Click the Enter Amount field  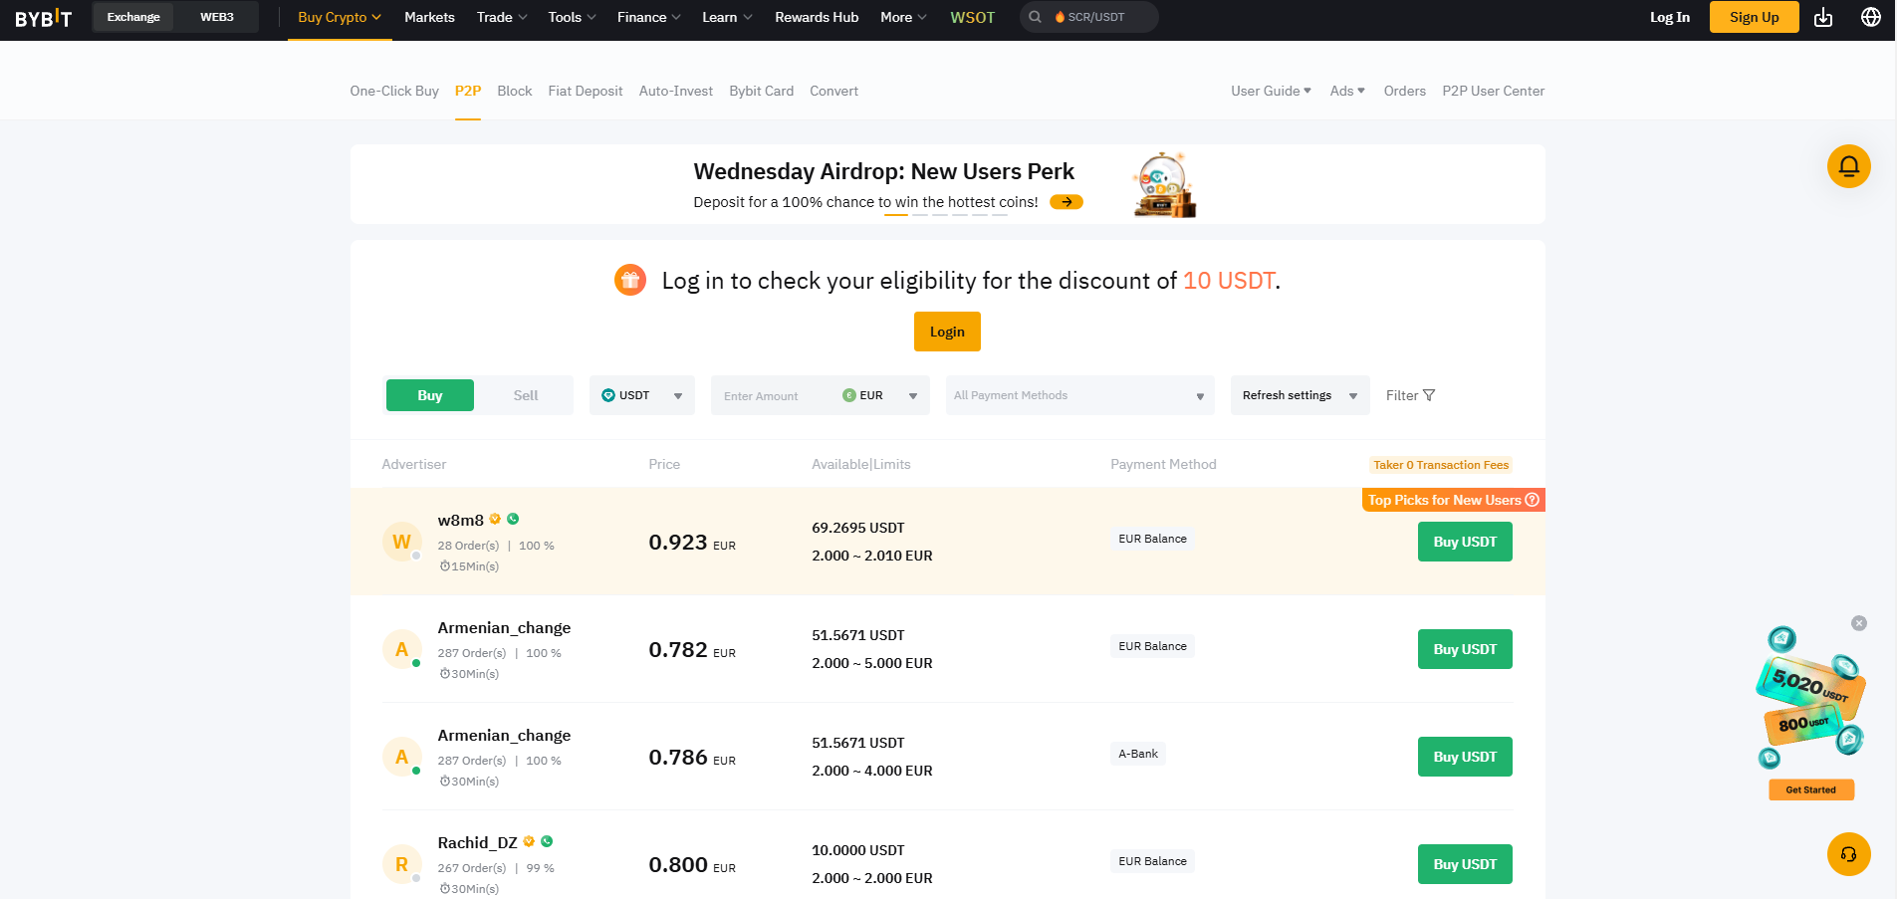coord(775,395)
